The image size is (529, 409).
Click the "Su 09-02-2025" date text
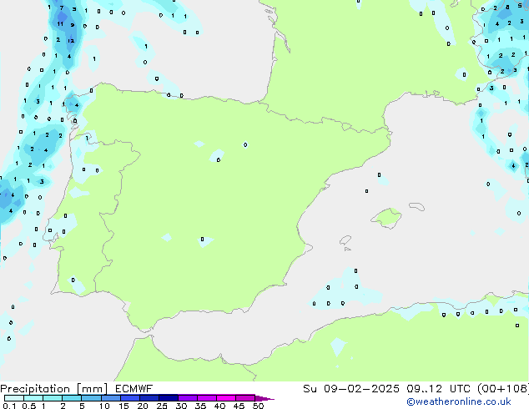pos(351,389)
